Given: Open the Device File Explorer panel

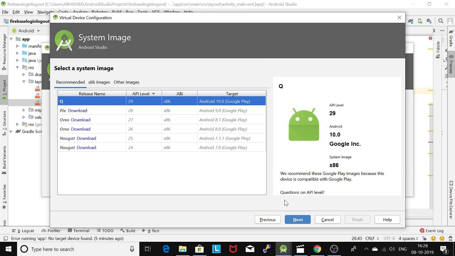Looking at the screenshot, I should click(451, 200).
